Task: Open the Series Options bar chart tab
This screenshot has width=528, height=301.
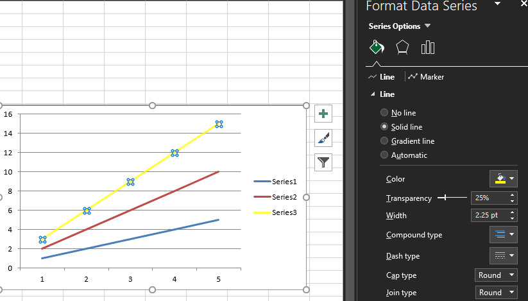Action: coord(428,47)
